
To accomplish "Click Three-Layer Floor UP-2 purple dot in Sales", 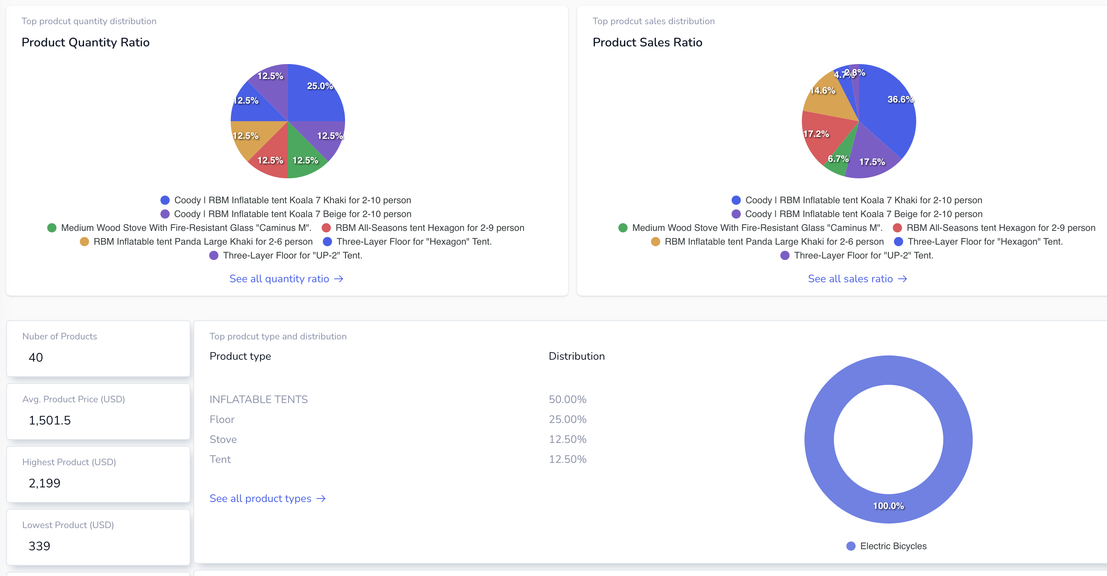I will (785, 256).
